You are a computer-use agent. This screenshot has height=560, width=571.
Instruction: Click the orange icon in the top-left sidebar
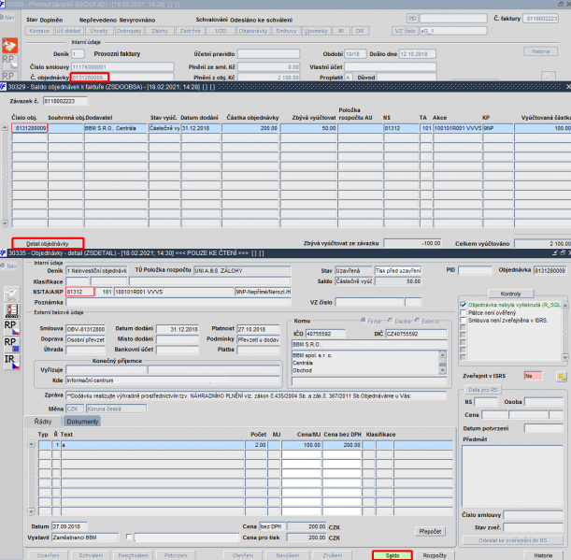coord(10,45)
